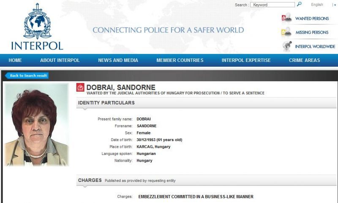Viewport: 338px width, 203px height.
Task: Click the WANTED PERSONS link text
Action: [312, 19]
